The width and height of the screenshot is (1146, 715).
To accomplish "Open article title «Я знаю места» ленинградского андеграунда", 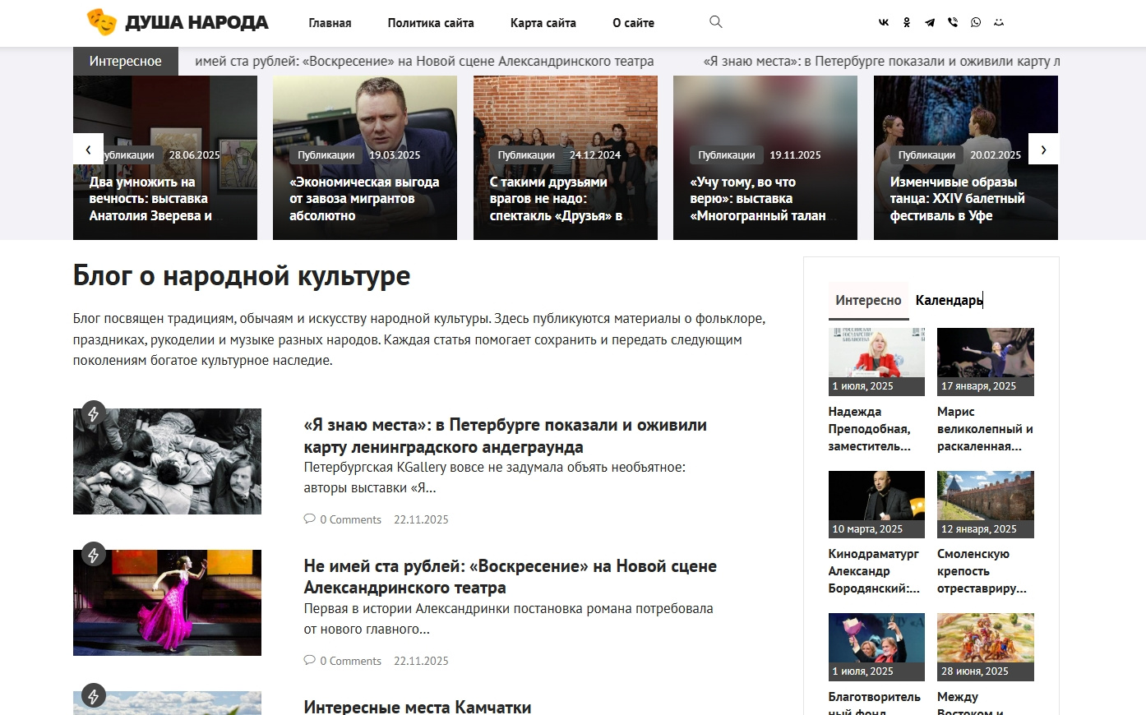I will (505, 436).
